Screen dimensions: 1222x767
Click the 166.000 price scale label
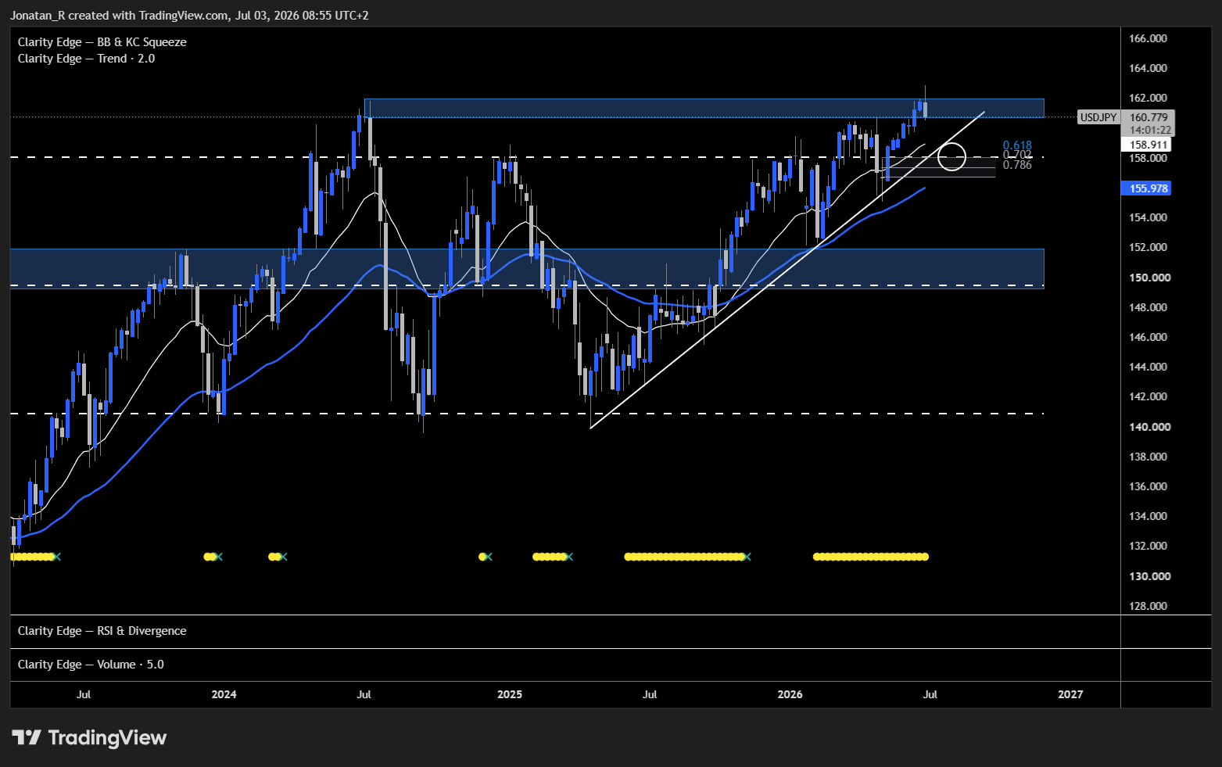[x=1148, y=38]
